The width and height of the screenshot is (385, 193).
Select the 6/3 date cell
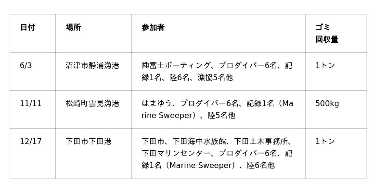pos(26,66)
